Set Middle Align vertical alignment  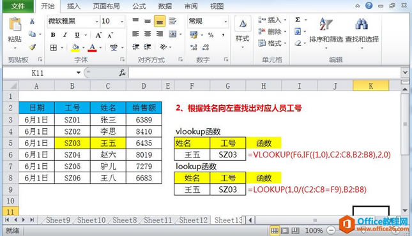pos(148,21)
